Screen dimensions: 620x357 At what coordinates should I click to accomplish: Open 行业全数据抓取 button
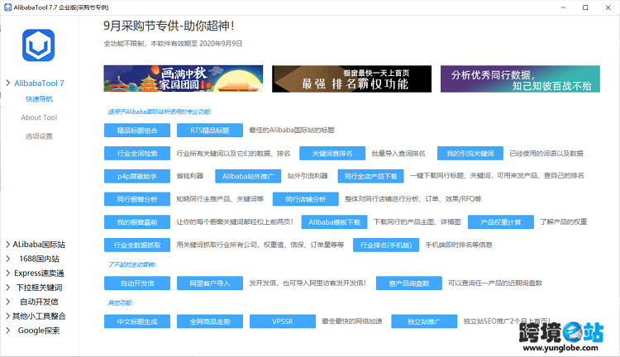(137, 245)
